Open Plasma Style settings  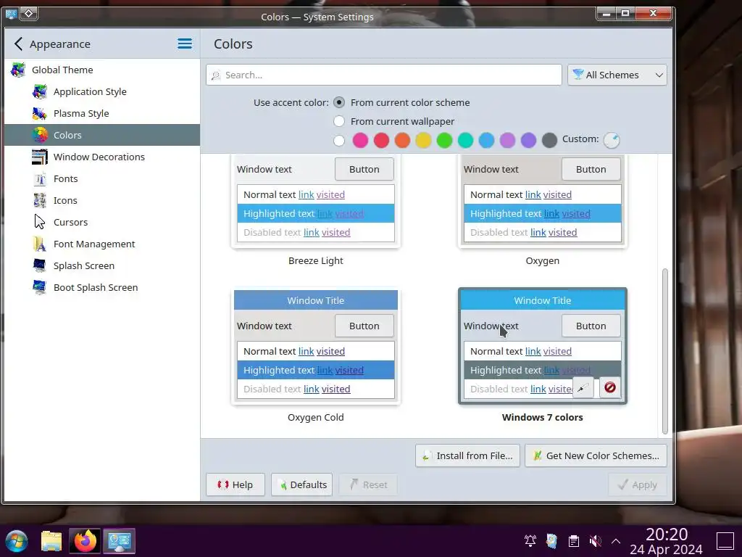pyautogui.click(x=102, y=114)
